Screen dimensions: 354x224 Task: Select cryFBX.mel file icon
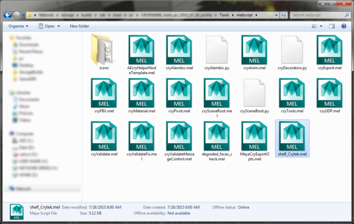point(104,93)
